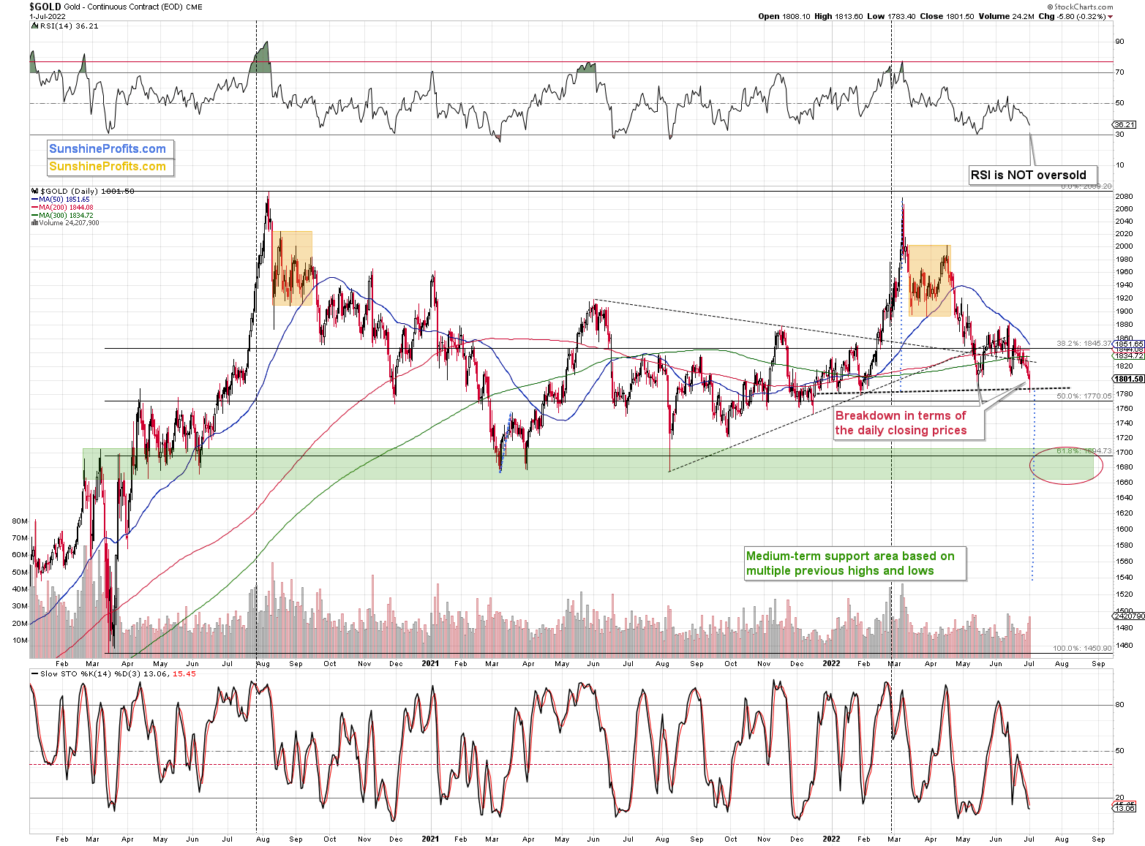The width and height of the screenshot is (1145, 846).
Task: Click the 'Open 1808.10' value
Action: click(x=784, y=16)
